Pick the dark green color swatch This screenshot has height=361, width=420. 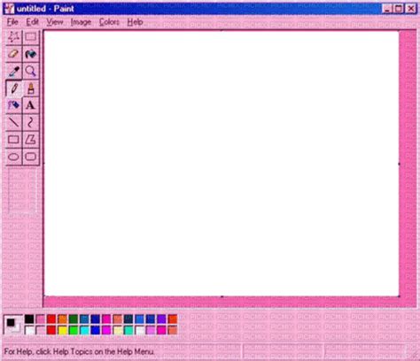pyautogui.click(x=74, y=319)
